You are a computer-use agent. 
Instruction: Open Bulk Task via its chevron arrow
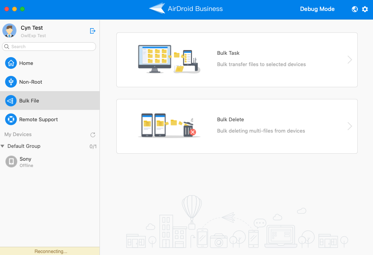coord(349,59)
